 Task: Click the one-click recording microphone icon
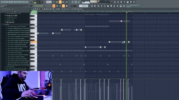pos(121,2)
